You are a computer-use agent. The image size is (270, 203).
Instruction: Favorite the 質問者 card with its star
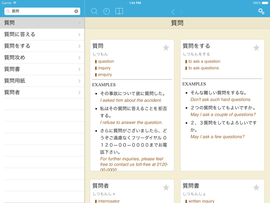(x=166, y=187)
